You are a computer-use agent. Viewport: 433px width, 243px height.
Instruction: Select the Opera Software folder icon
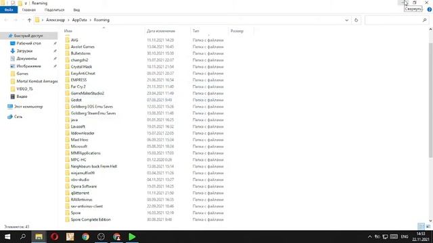point(68,186)
